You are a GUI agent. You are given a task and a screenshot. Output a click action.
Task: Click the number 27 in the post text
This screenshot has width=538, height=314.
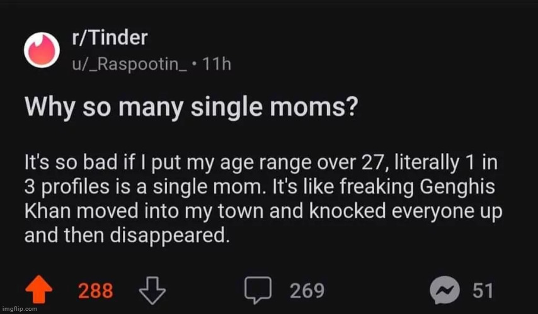click(375, 163)
